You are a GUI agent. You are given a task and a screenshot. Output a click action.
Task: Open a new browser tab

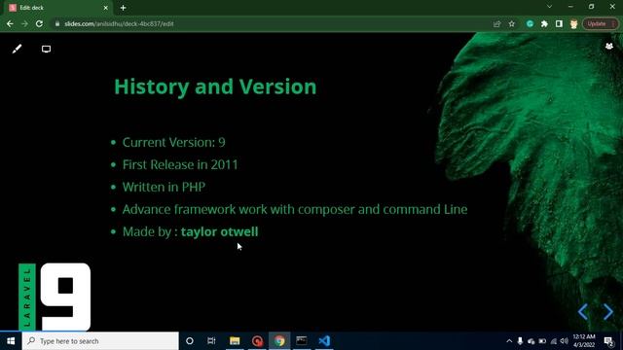[x=124, y=8]
